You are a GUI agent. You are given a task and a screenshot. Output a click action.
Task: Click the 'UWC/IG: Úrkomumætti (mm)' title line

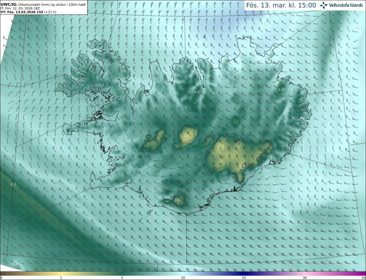click(43, 4)
